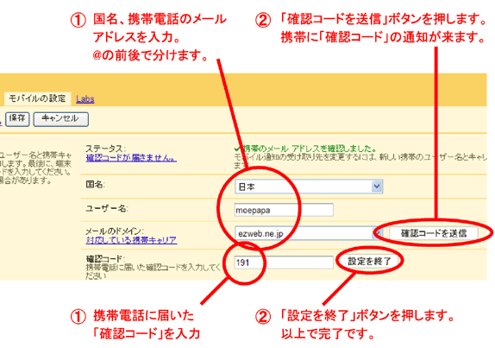
Task: Click circled ① beside 携帯電話に届いた annotation
Action: [x=78, y=317]
